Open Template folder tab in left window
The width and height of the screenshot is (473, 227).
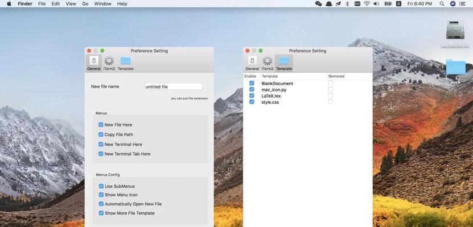point(125,63)
